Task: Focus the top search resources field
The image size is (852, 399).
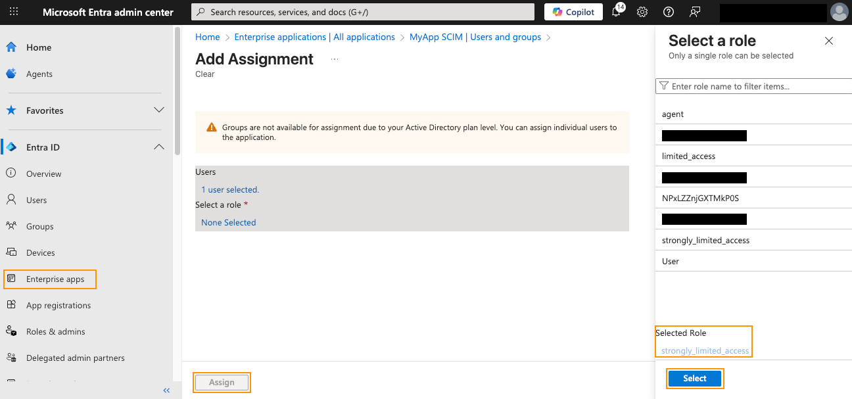Action: (x=363, y=12)
